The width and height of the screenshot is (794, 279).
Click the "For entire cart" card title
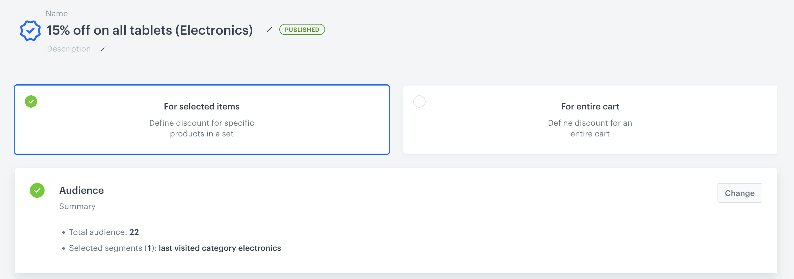click(x=590, y=106)
